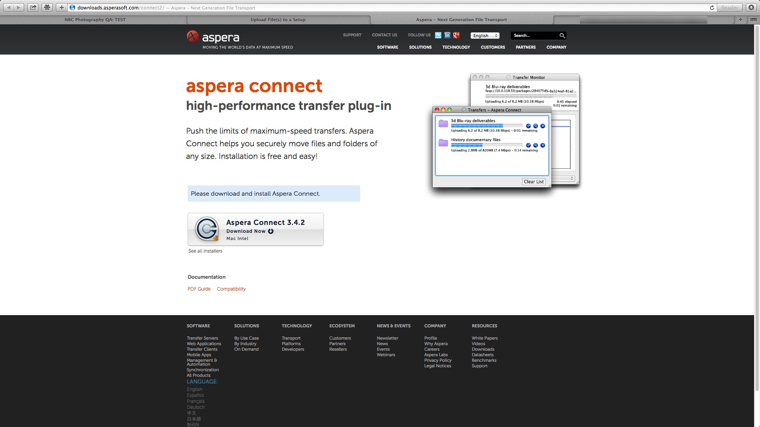Click See all installers link

(205, 251)
